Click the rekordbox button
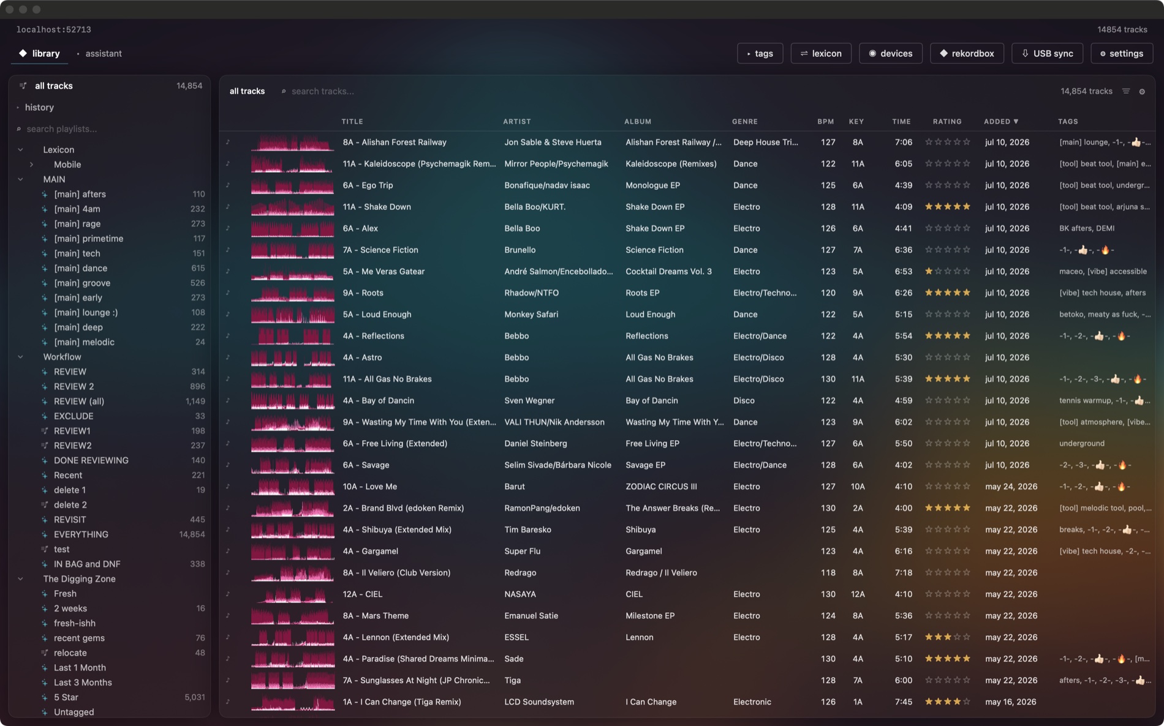Screen dimensions: 1164x726 point(967,53)
